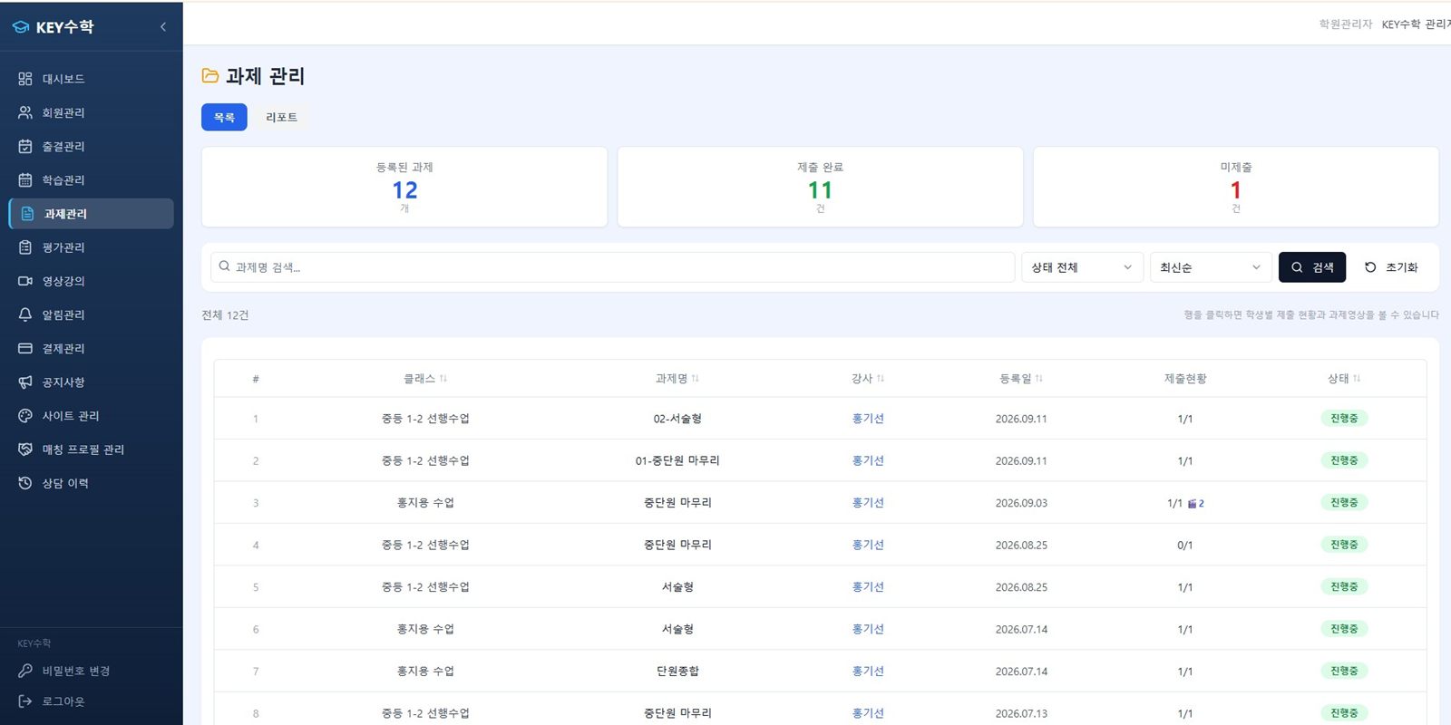This screenshot has height=725, width=1451.
Task: Open instructor 홍기선 link in 02-서술형 row
Action: coord(868,419)
